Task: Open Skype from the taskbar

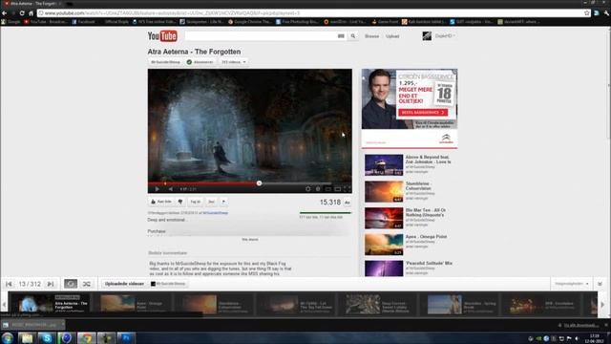Action: pyautogui.click(x=47, y=337)
